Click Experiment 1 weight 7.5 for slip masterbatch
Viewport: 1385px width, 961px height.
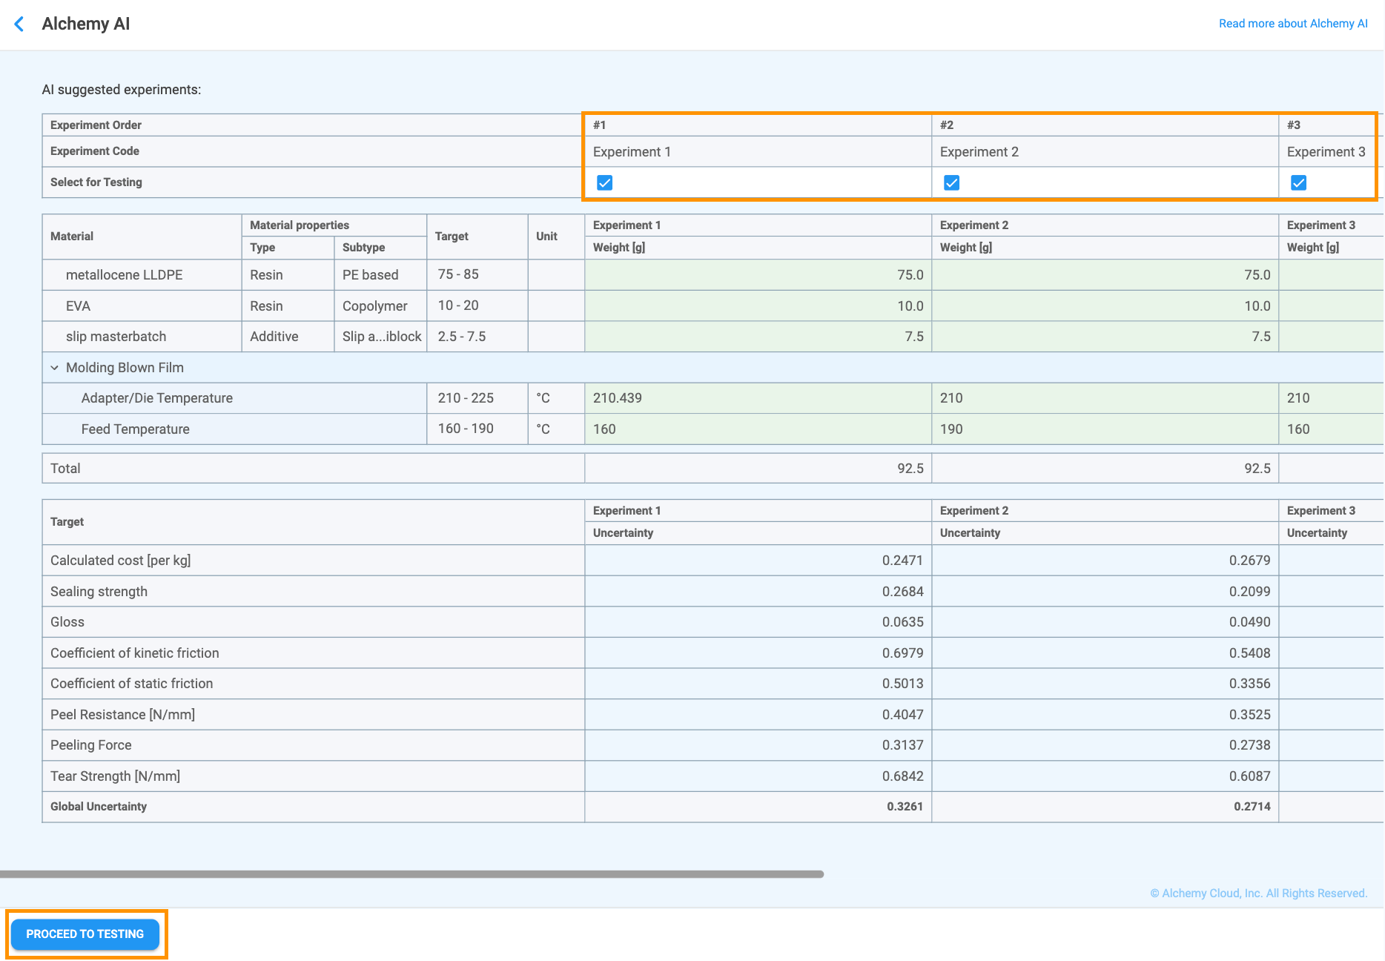tap(758, 337)
